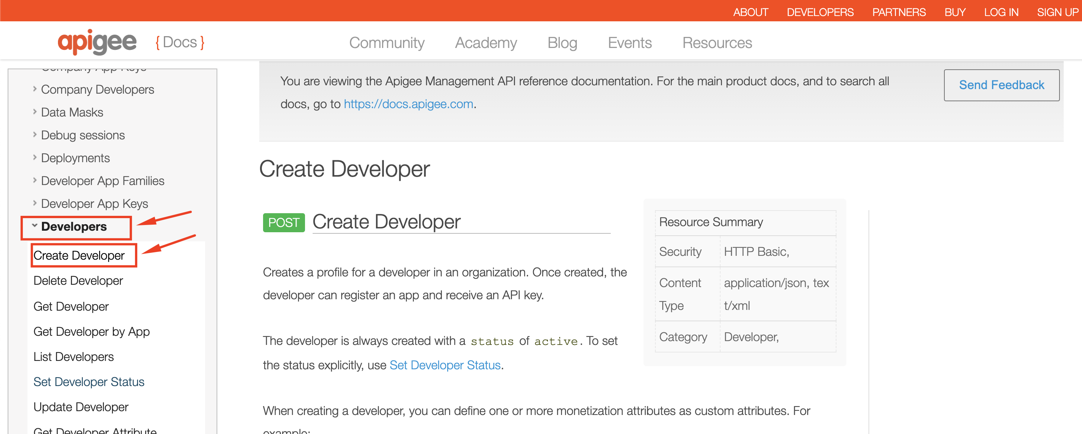Expand the Developer App Families chevron
The height and width of the screenshot is (434, 1082).
(35, 180)
